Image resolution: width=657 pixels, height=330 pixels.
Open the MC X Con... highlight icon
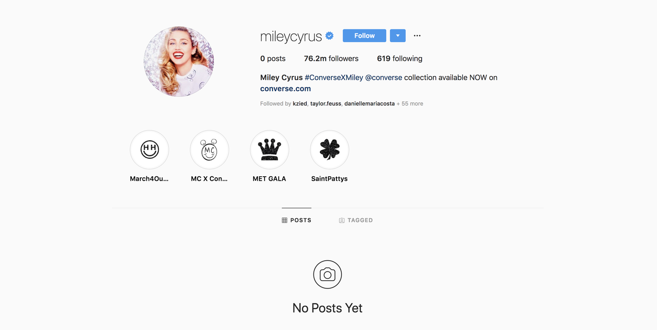click(x=210, y=150)
